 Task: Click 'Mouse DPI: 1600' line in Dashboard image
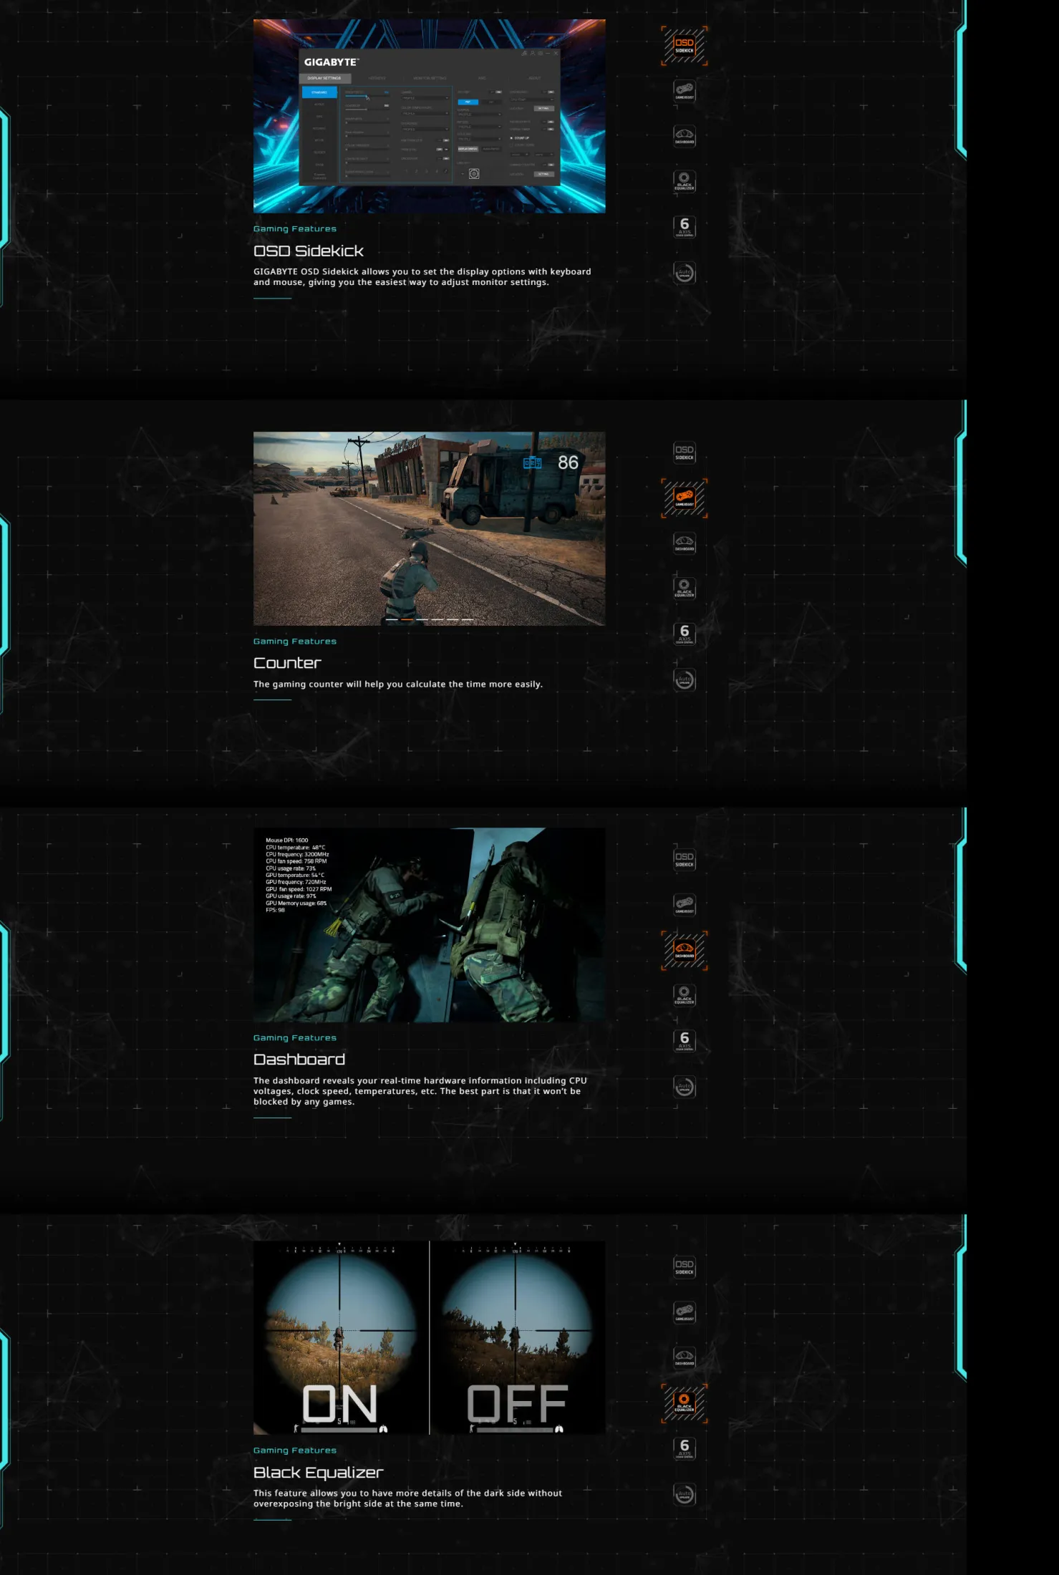287,840
